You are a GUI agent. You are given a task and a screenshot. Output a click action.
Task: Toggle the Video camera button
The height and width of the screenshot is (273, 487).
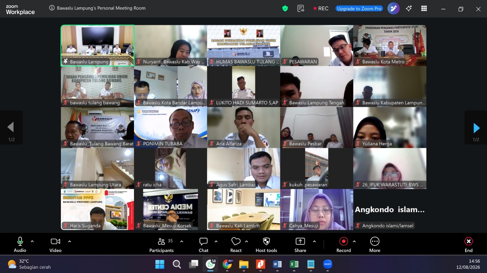55,244
